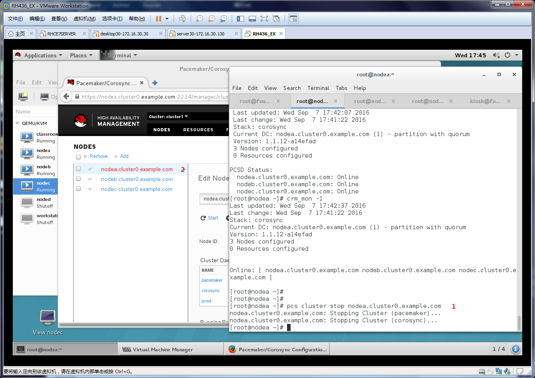Click the power icon in GNOME top bar
The height and width of the screenshot is (378, 535).
508,55
